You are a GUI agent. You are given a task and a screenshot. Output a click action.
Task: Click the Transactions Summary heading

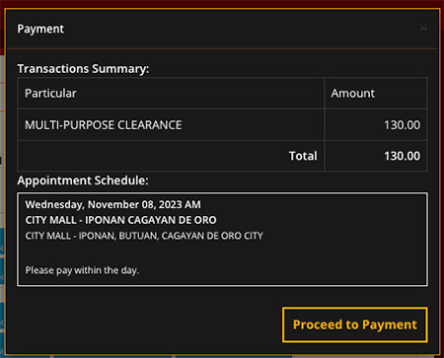pos(83,69)
